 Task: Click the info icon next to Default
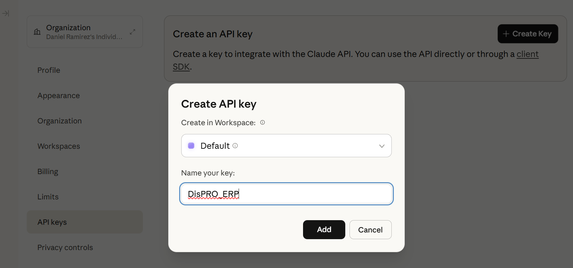(235, 146)
